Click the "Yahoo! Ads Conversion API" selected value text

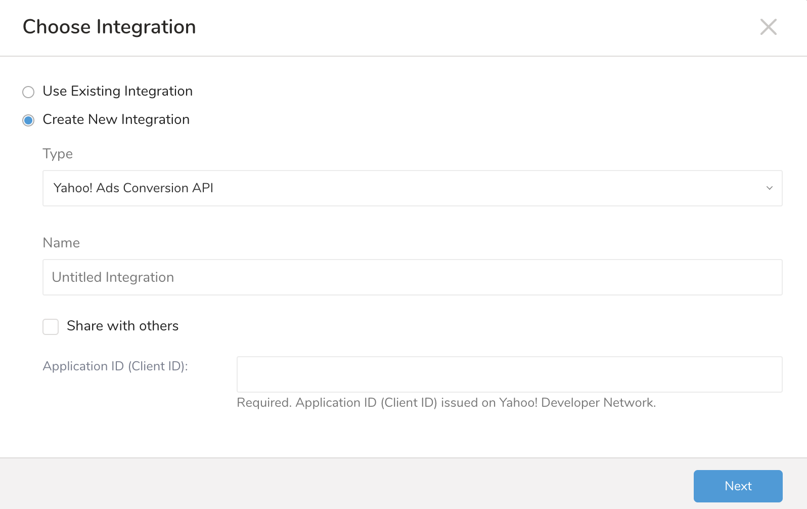pyautogui.click(x=133, y=188)
